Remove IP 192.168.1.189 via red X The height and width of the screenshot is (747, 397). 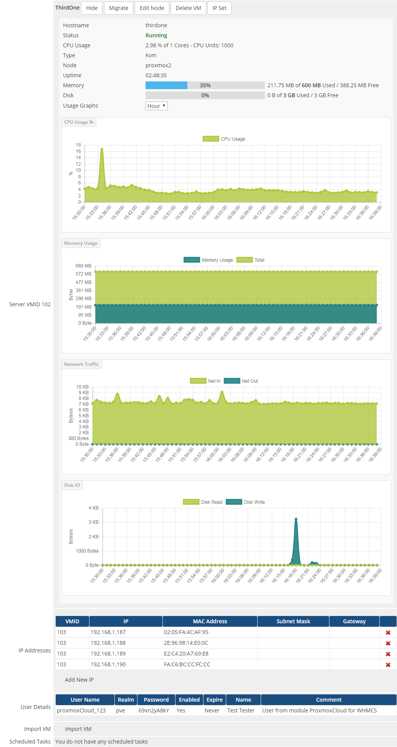pos(388,654)
